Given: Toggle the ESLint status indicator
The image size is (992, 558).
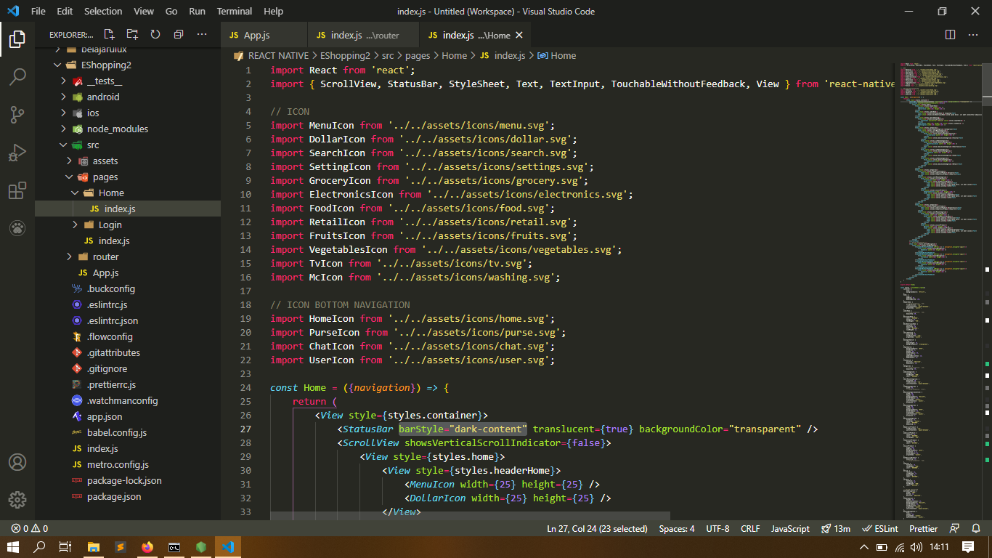Looking at the screenshot, I should tap(879, 529).
